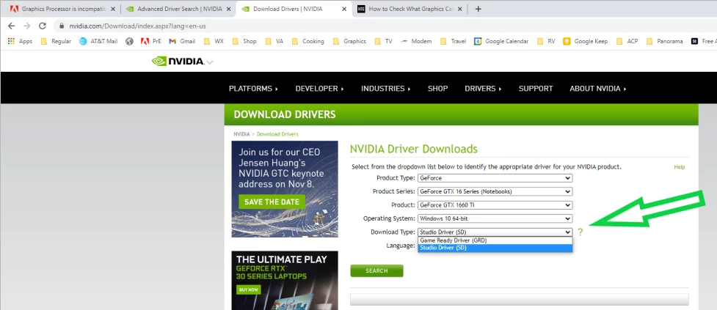Image resolution: width=717 pixels, height=310 pixels.
Task: Open the Modem bookmark
Action: (415, 41)
